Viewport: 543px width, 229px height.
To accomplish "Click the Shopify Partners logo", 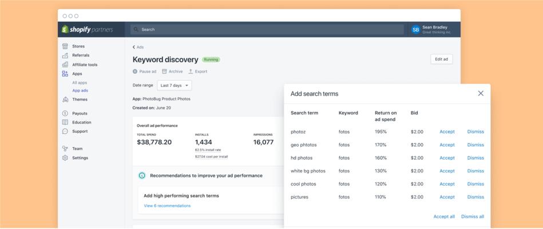I will pos(88,29).
